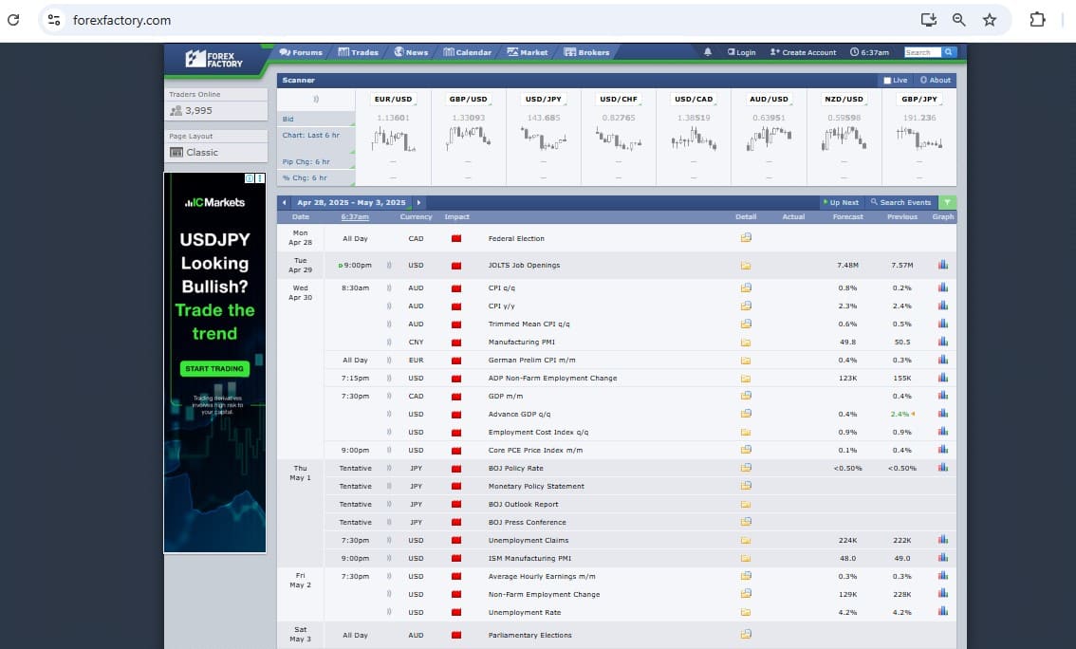Open detail folder for Parliamentary Elections
Screen dimensions: 1076x649
[745, 635]
